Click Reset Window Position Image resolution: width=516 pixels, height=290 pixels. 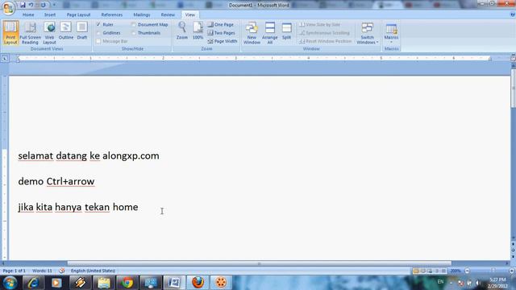pyautogui.click(x=325, y=41)
